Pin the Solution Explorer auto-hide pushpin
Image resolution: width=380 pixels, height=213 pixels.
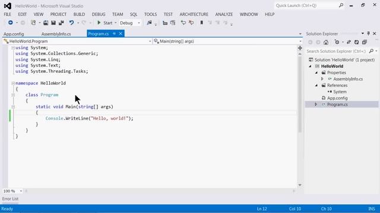368,33
